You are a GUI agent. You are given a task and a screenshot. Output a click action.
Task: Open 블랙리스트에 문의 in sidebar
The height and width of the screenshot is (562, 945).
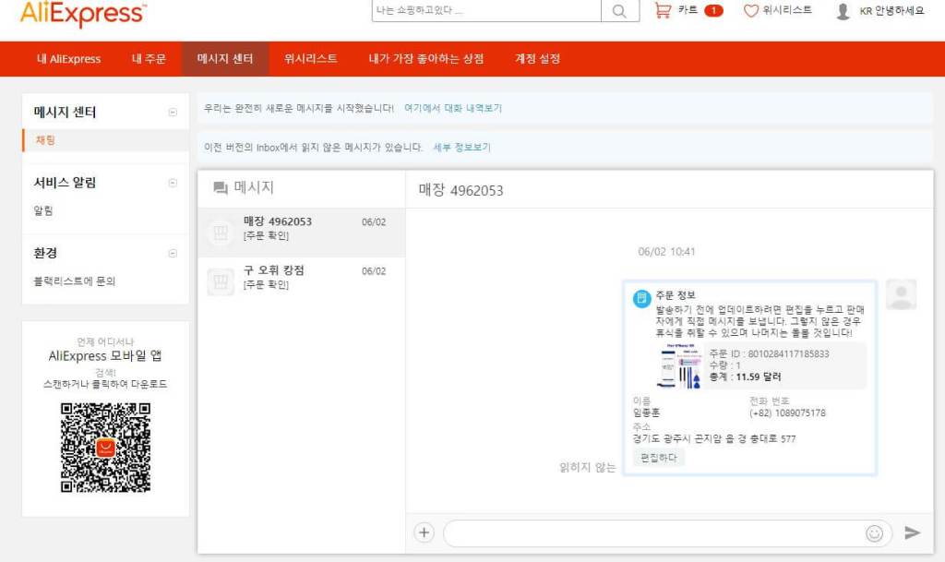point(74,281)
